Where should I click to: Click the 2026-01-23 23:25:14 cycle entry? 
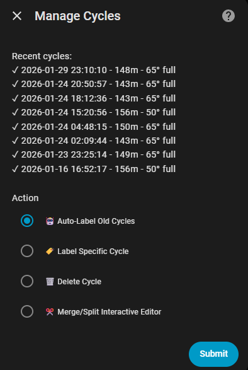click(x=94, y=155)
